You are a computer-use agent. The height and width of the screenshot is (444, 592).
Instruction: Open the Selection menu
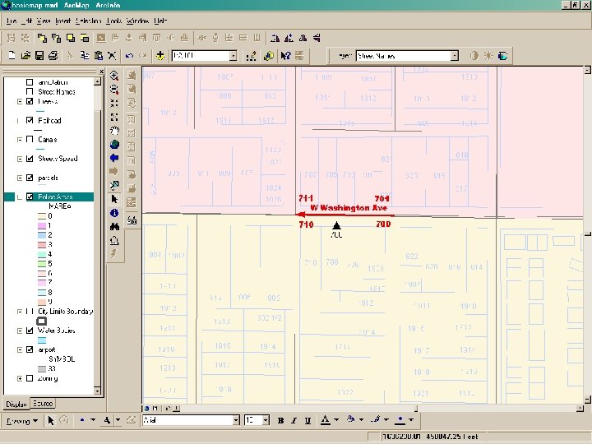click(x=88, y=21)
